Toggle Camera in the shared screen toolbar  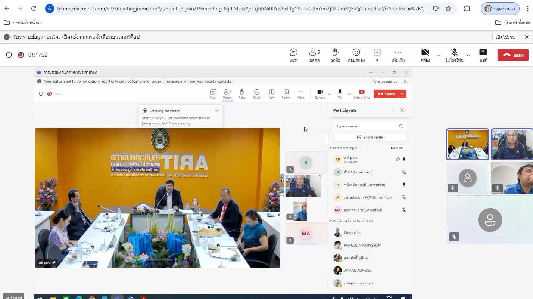(x=320, y=94)
